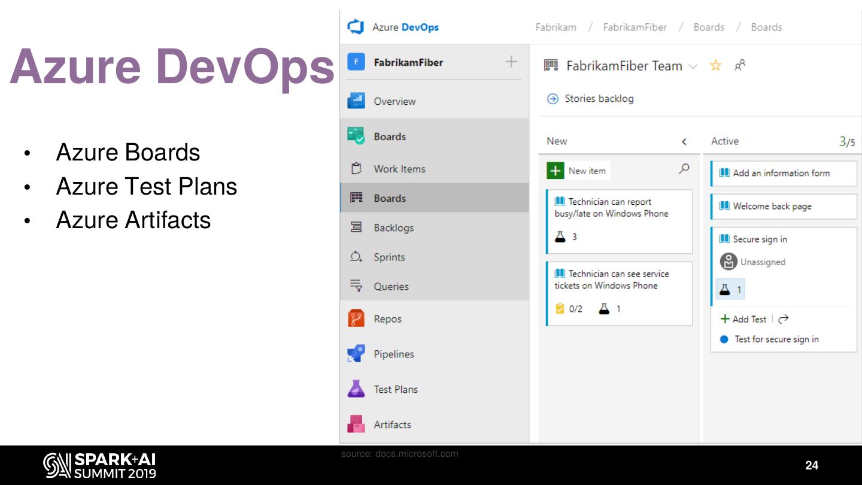Open the Welcome back page card
Image resolution: width=862 pixels, height=485 pixels.
click(784, 207)
